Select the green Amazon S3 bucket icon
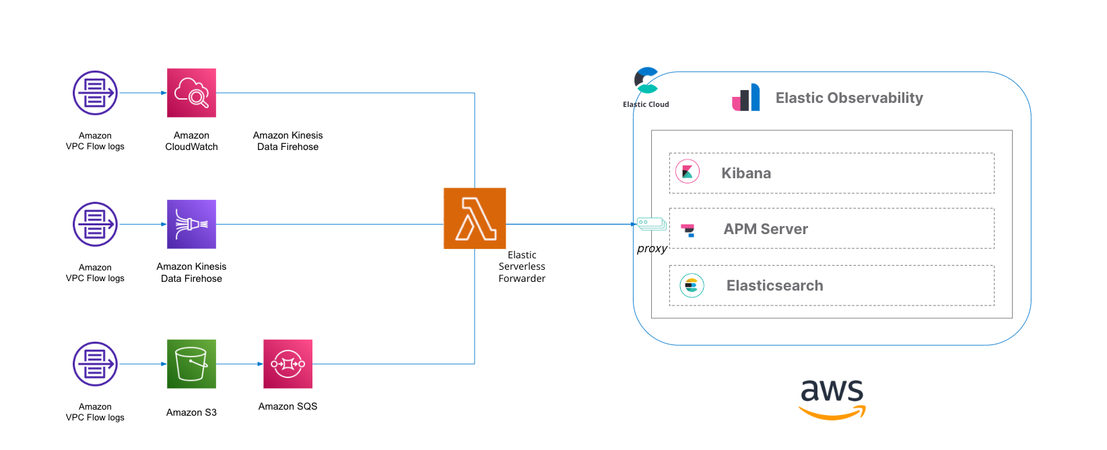The width and height of the screenshot is (1107, 450). tap(191, 364)
